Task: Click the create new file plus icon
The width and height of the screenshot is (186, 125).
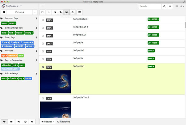Action: (49, 12)
